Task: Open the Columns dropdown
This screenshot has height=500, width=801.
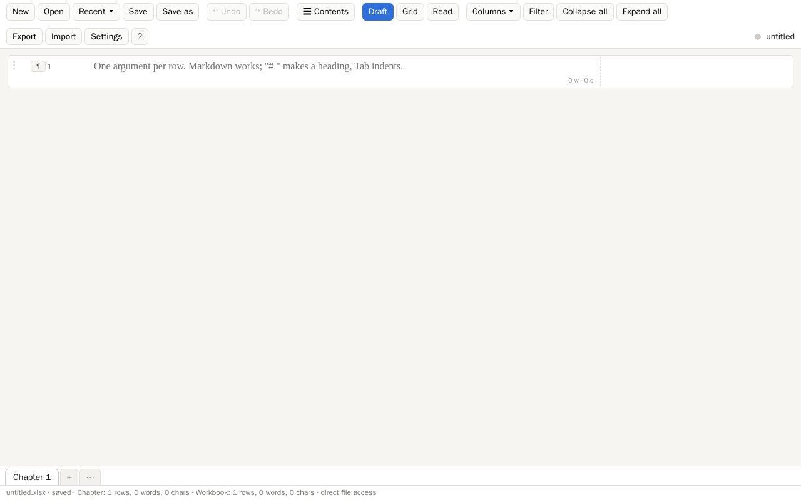Action: click(493, 12)
